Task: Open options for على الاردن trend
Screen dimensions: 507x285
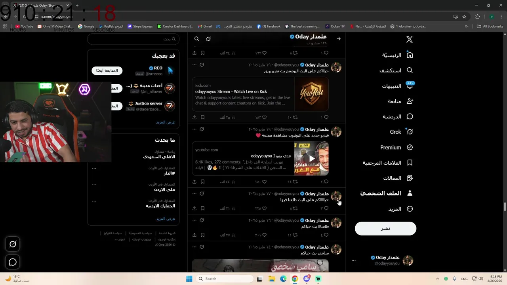Action: click(94, 184)
